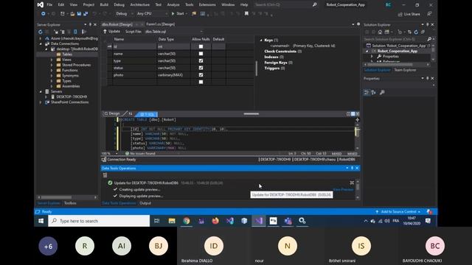The height and width of the screenshot is (265, 472).
Task: Click clear list icon in Data Tools Operations
Action: tap(105, 175)
